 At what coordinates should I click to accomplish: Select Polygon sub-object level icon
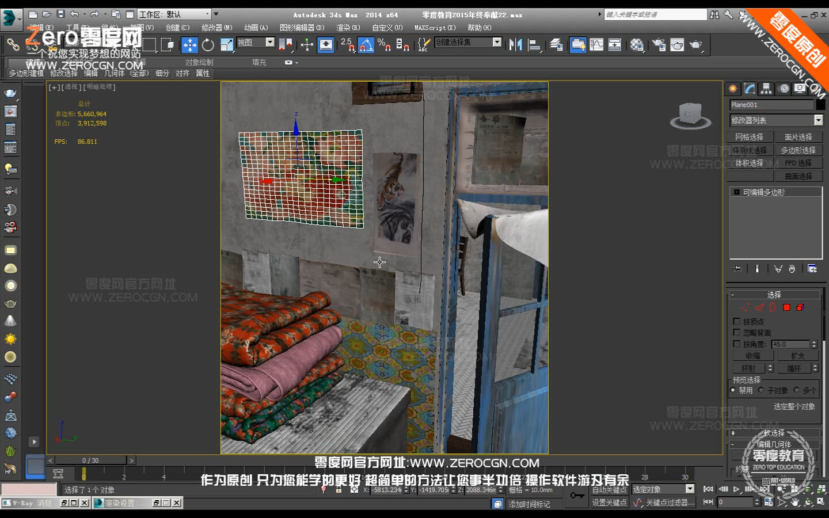point(786,308)
